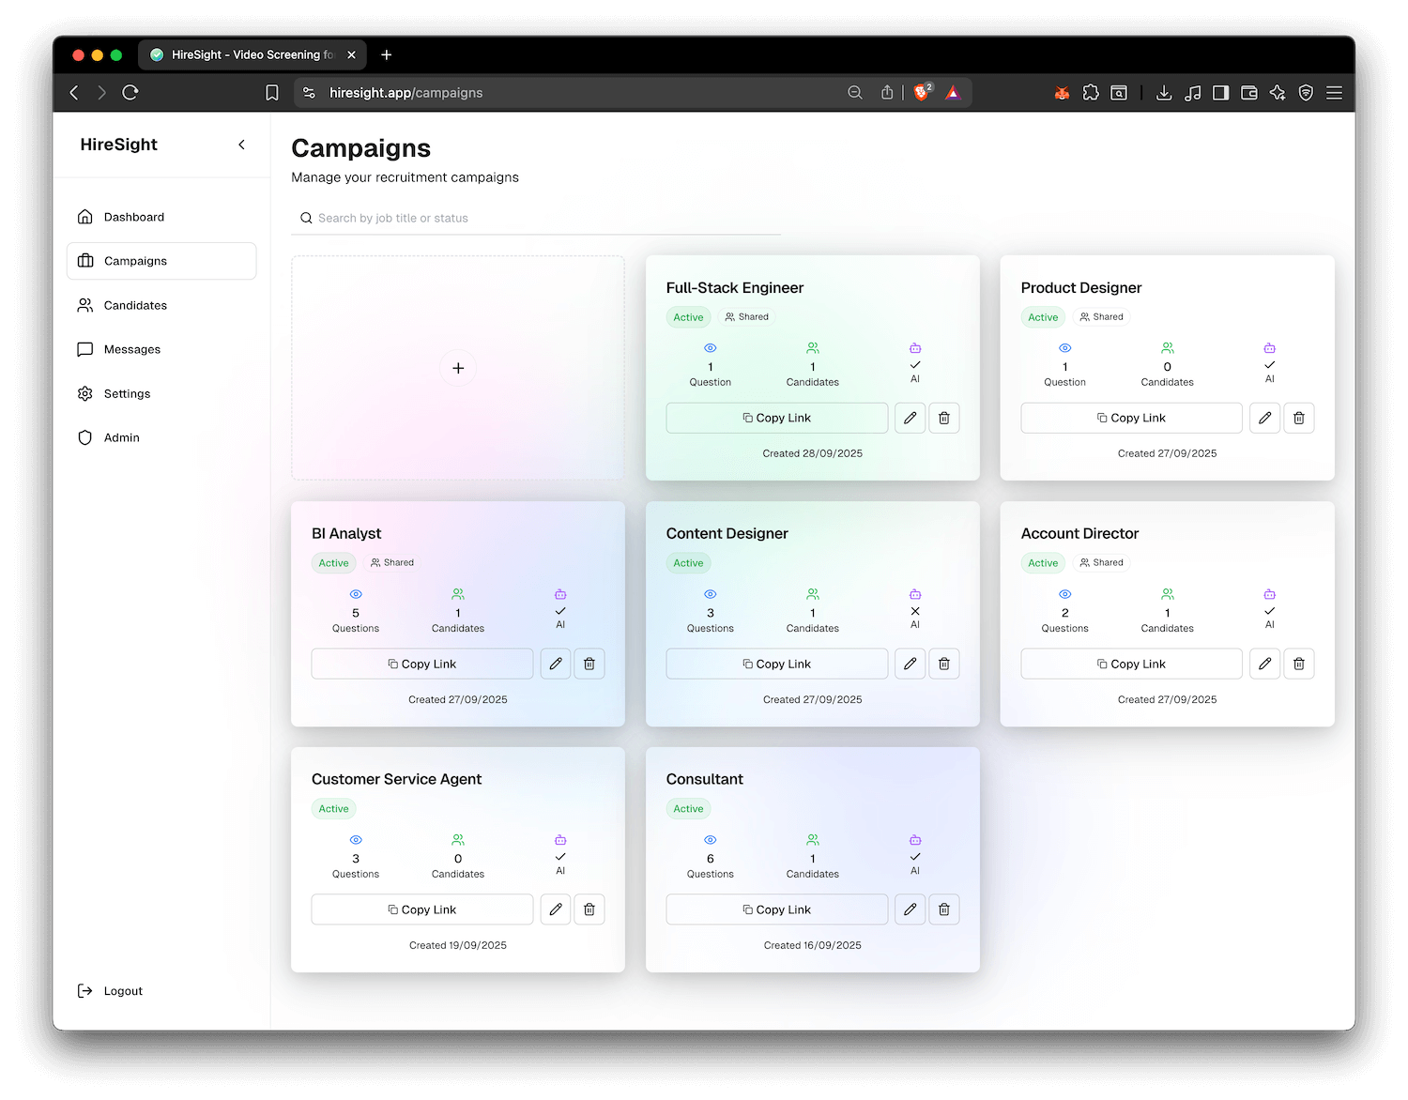Edit the Content Designer campaign
Viewport: 1408px width, 1100px height.
[910, 664]
